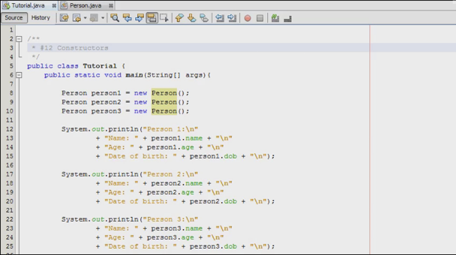Toggle Highlight Search in the toolbar
The width and height of the screenshot is (456, 255).
[152, 18]
